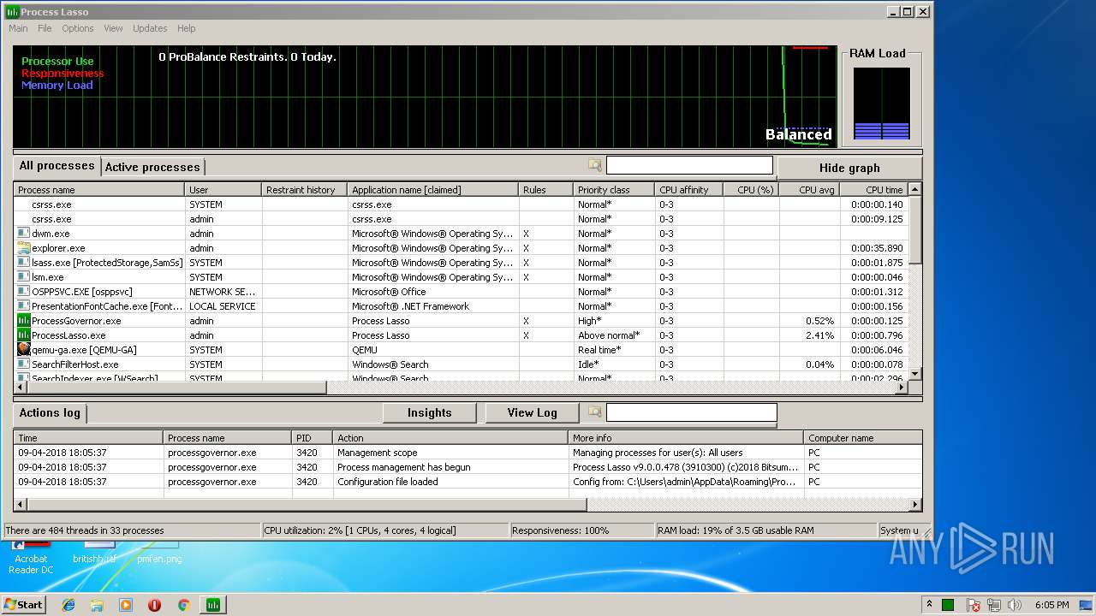Sort by the Process name column header
Viewport: 1096px width, 616px height.
pos(99,190)
